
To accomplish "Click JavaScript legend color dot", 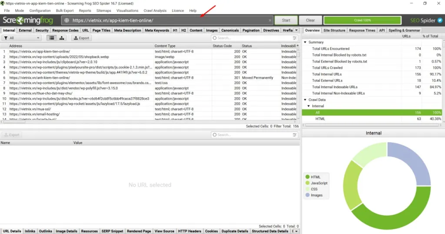I will click(x=307, y=183).
